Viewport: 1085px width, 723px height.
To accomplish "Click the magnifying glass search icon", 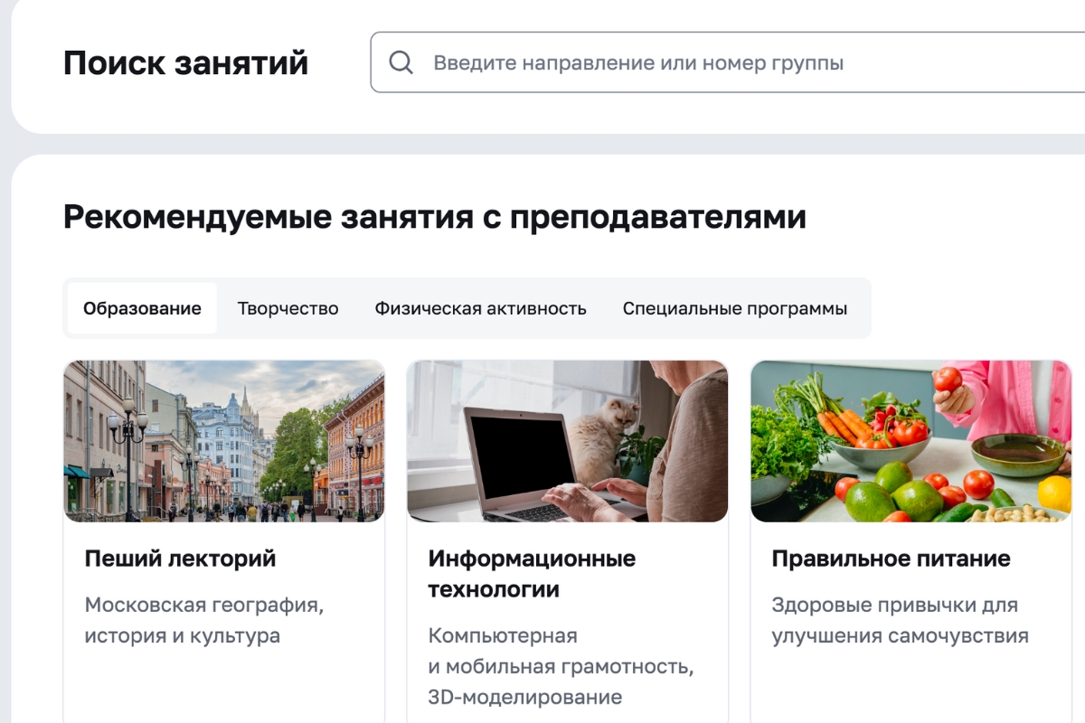I will click(x=401, y=62).
